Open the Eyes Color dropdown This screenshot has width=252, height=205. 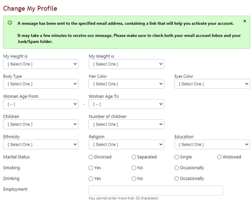(212, 84)
